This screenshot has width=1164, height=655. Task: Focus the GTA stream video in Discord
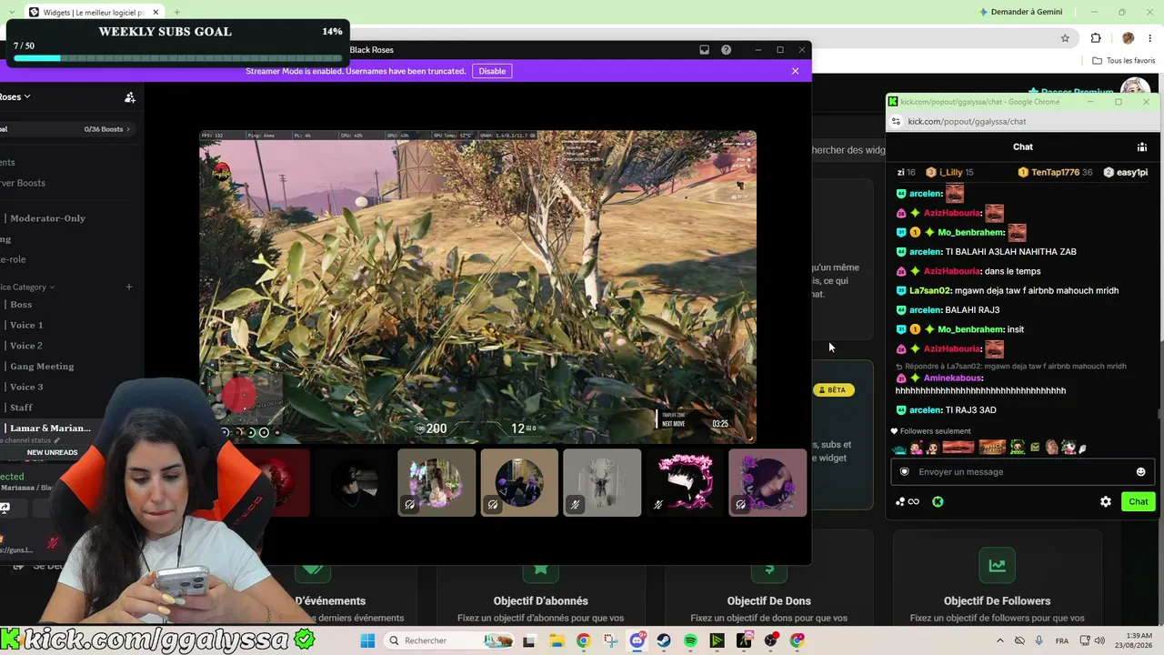coord(477,287)
